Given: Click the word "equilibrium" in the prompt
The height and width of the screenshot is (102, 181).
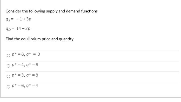Looking at the screenshot, I should [x=31, y=39].
